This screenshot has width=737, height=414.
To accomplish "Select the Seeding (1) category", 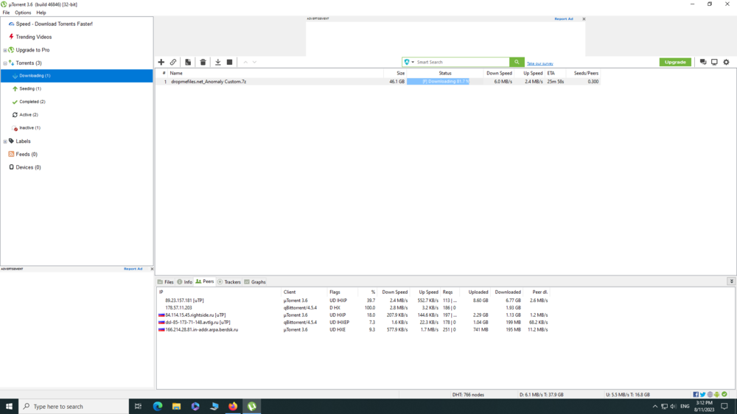I will [30, 88].
